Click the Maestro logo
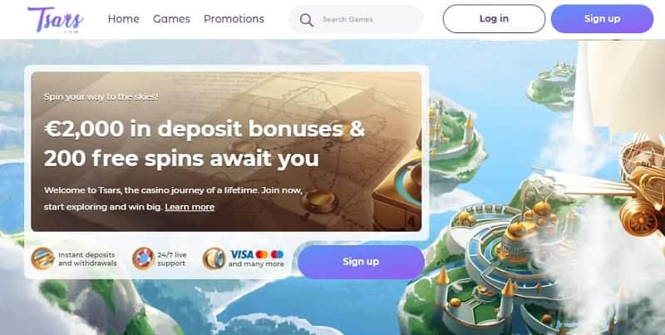This screenshot has height=335, width=665. [277, 254]
